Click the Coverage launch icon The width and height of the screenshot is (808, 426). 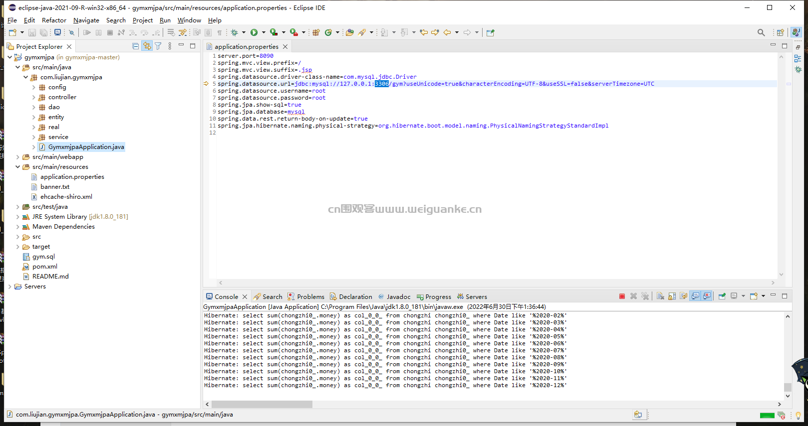tap(273, 32)
